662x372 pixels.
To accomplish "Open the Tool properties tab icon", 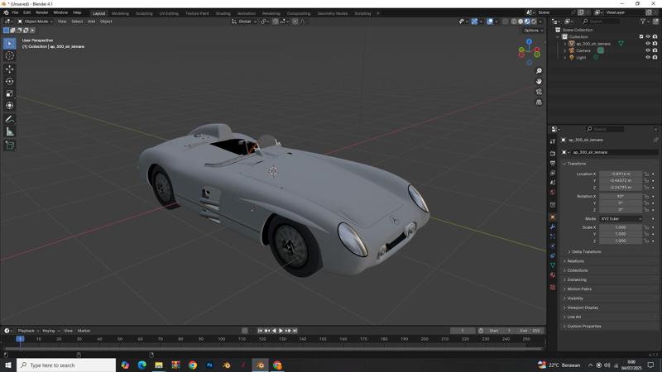I will tap(553, 141).
